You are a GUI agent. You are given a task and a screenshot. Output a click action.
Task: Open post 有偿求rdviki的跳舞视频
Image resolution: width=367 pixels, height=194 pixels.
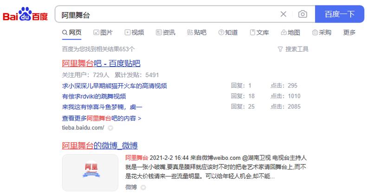(x=94, y=96)
